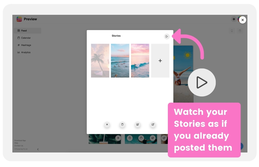The image size is (259, 167).
Task: Click the trash icon in Stories dialog
Action: point(122,124)
